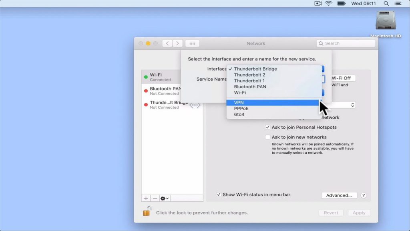Screen dimensions: 410x231
Task: Show all preferences grid button
Action: (192, 43)
